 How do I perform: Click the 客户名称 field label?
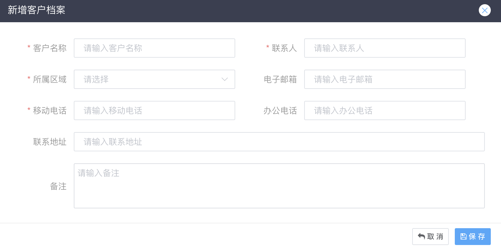click(x=50, y=48)
